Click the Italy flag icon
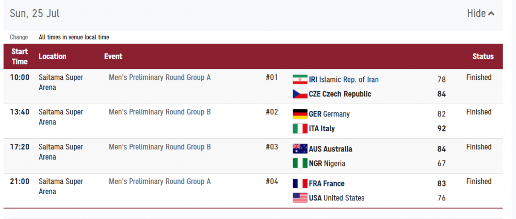This screenshot has height=219, width=516. [x=300, y=129]
